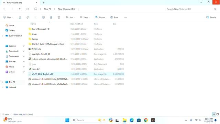Open the See more ellipsis menu
This screenshot has width=220, height=124.
tap(125, 17)
